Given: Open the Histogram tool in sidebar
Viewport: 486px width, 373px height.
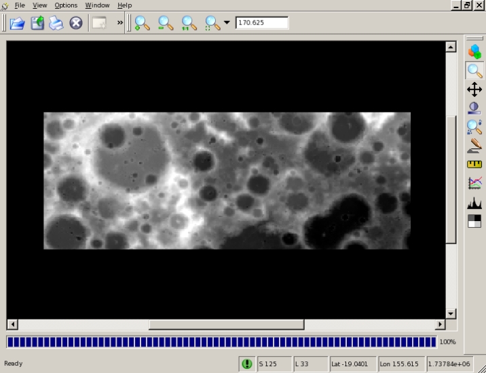Looking at the screenshot, I should pos(474,202).
